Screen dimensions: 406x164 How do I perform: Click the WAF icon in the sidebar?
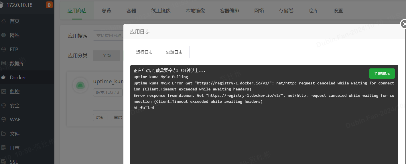(x=4, y=119)
